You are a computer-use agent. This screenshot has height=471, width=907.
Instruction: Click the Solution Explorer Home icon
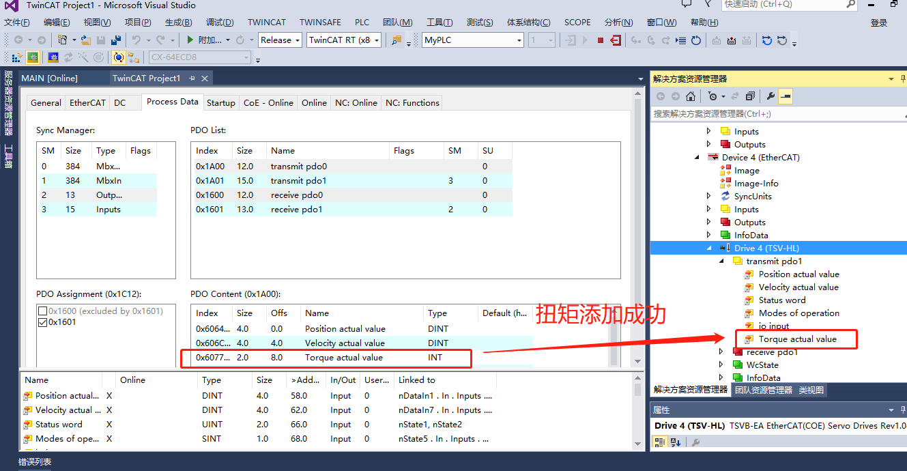click(691, 96)
